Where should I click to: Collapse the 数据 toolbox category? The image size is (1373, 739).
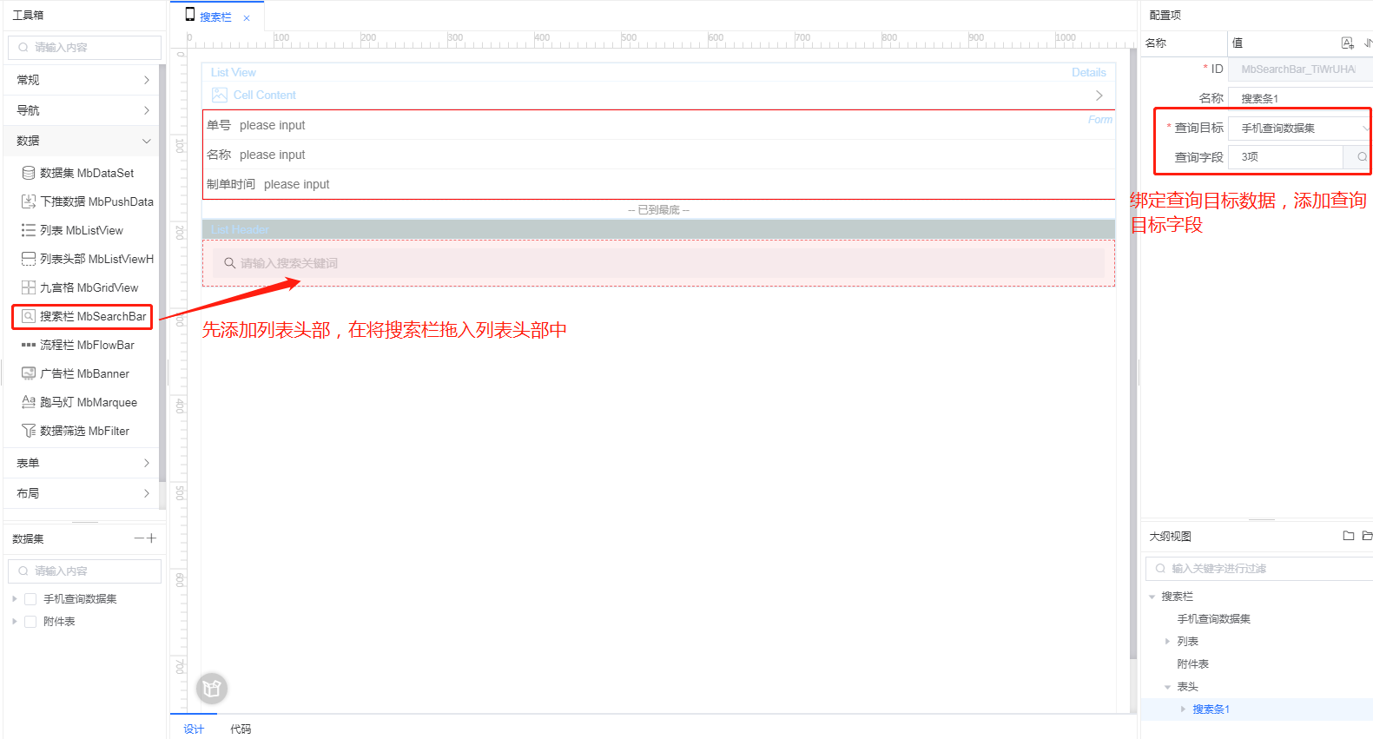click(83, 141)
